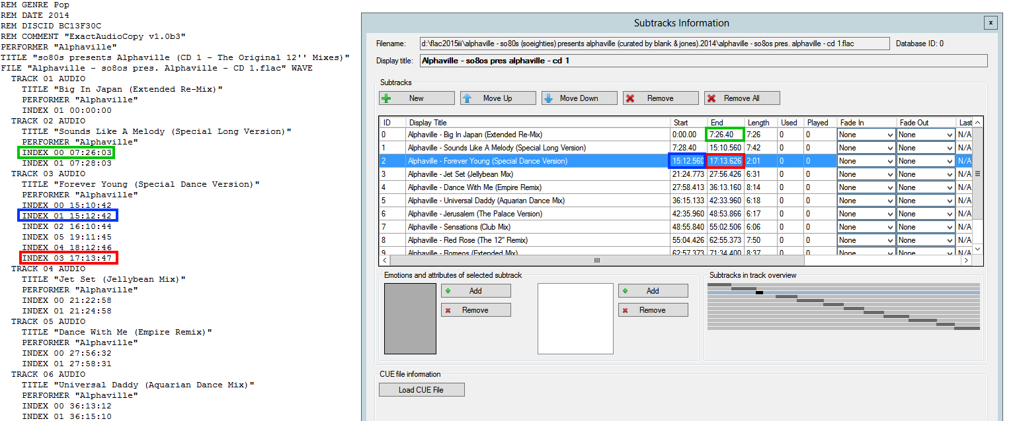
Task: Click the subtracks table vertical scrollbar up arrow
Action: tap(978, 123)
